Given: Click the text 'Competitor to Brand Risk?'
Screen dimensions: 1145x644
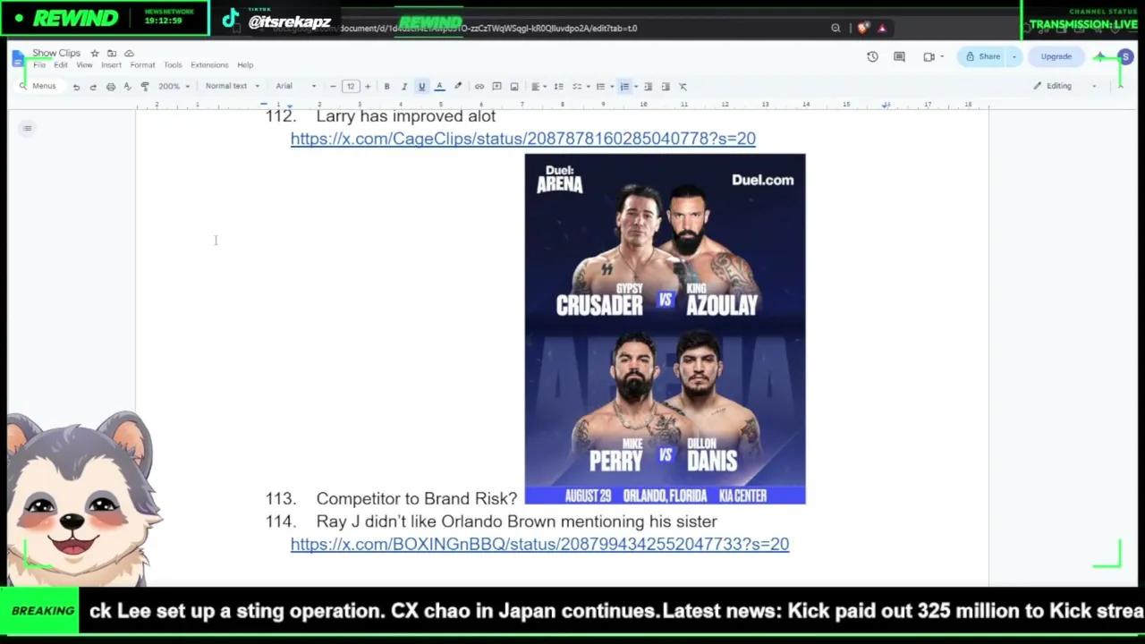Looking at the screenshot, I should point(416,498).
